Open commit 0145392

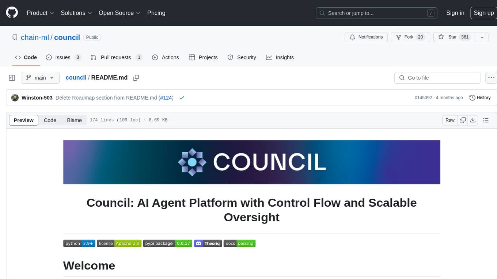coord(423,98)
